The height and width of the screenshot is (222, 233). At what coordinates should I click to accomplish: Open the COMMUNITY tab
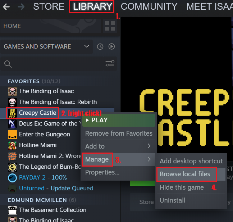(x=149, y=6)
